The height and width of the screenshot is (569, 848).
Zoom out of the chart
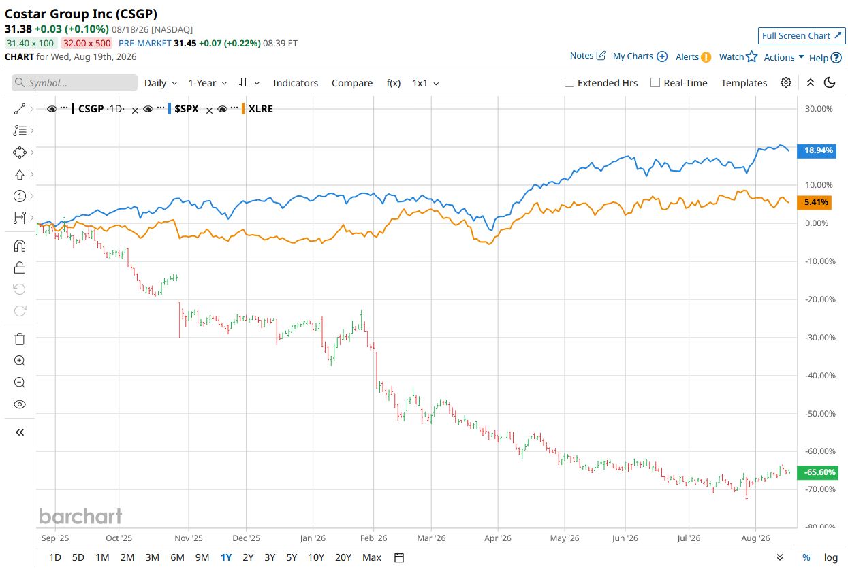19,383
